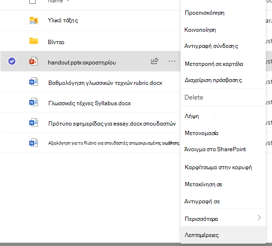Uncheck the selected circle for handout.pptx

click(12, 61)
